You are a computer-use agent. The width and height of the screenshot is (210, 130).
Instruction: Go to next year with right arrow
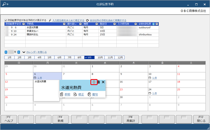tap(19, 52)
